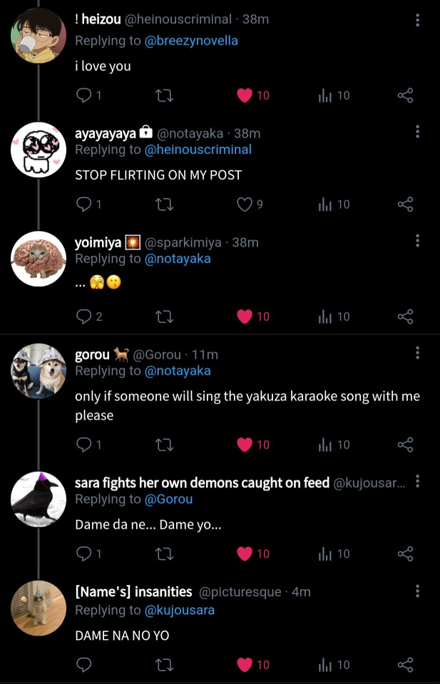Open three-dot menu on yoimiya's tweet
The height and width of the screenshot is (684, 440).
417,242
